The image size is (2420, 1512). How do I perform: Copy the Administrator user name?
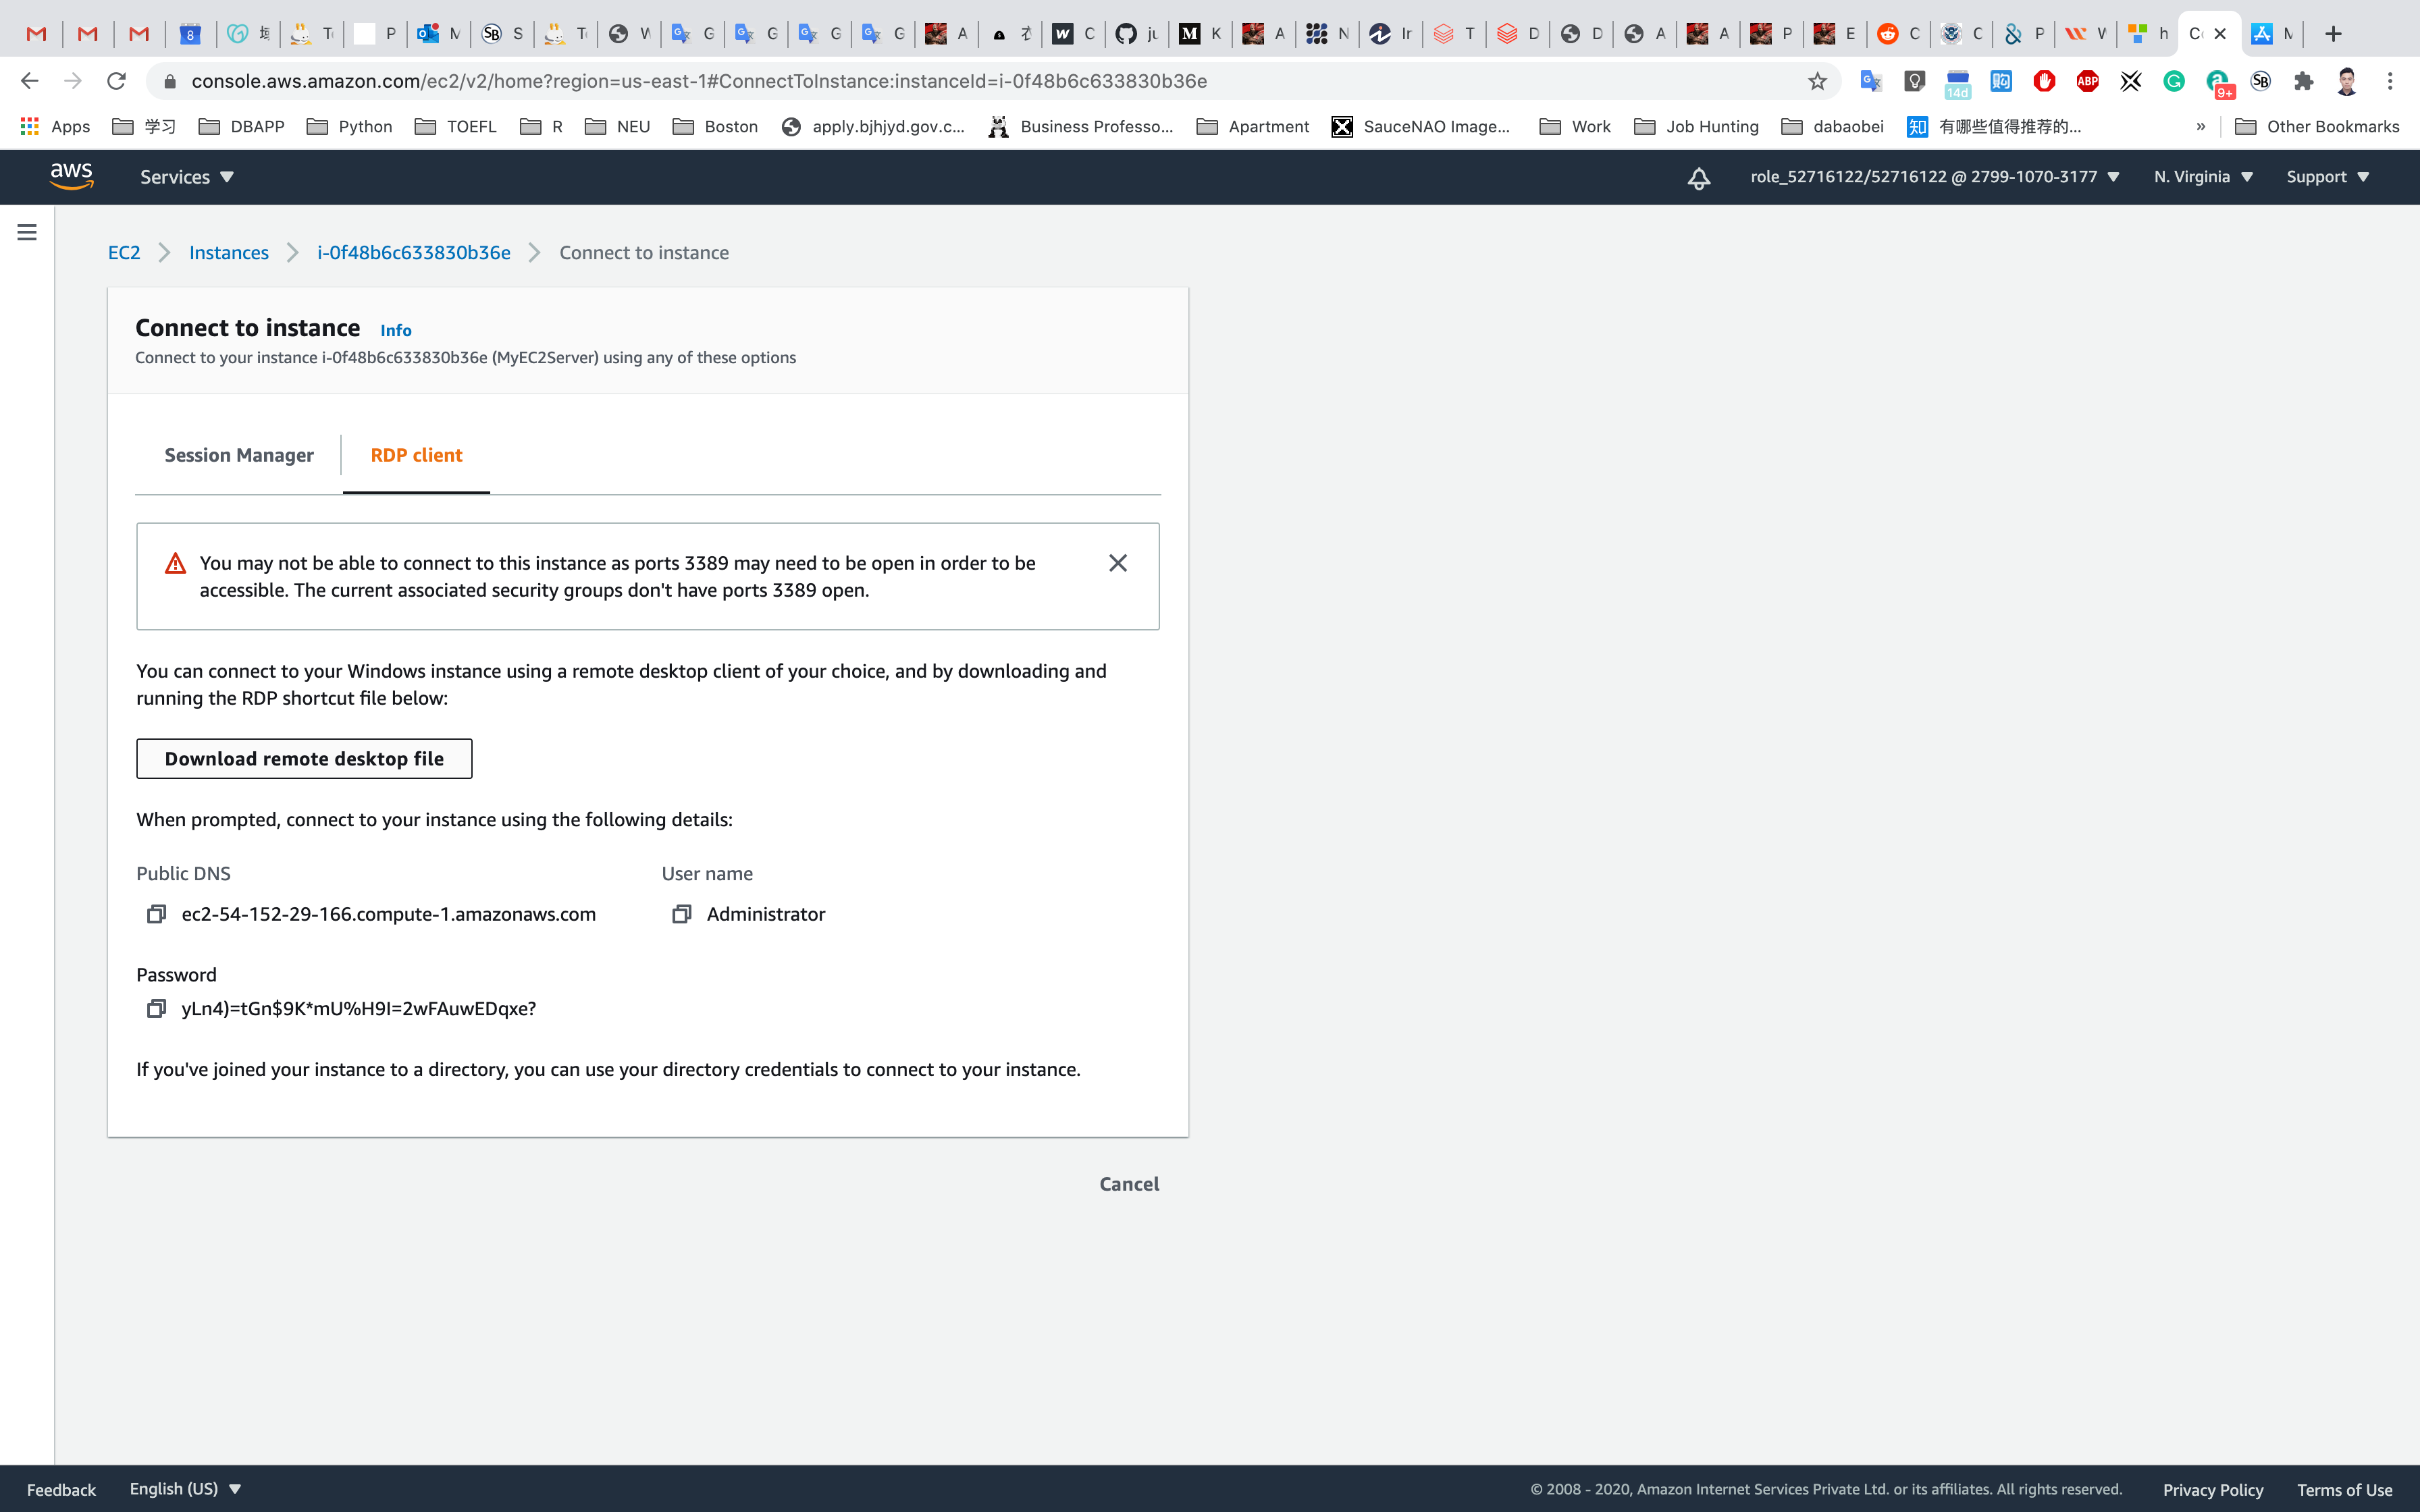681,914
